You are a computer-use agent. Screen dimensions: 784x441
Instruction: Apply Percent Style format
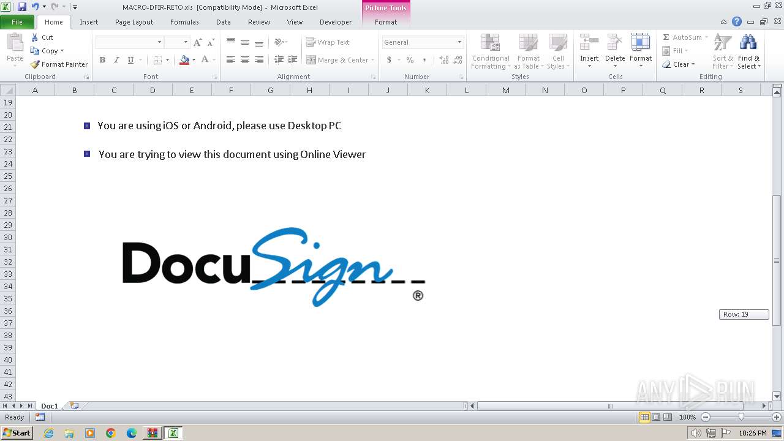click(410, 60)
